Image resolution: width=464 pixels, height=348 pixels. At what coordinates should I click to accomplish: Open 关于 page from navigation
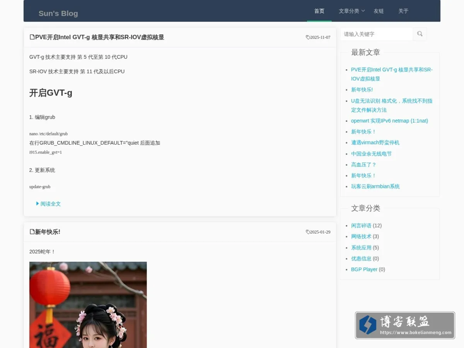403,11
